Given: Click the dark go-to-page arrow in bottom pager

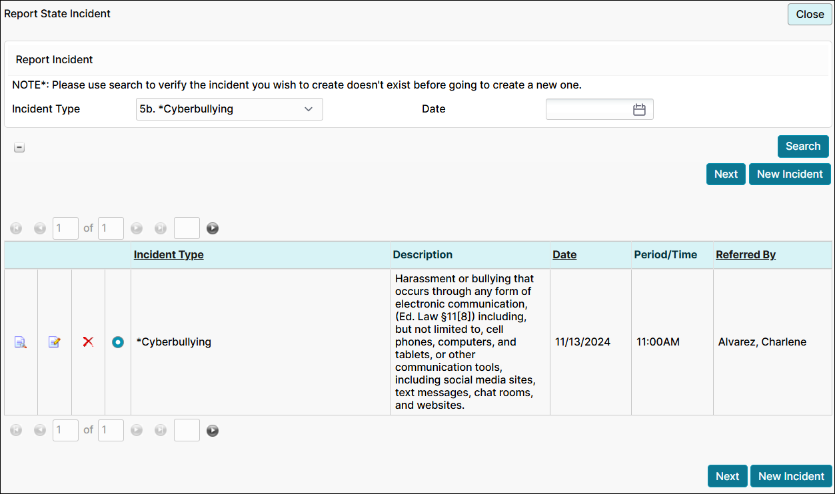Looking at the screenshot, I should tap(213, 430).
